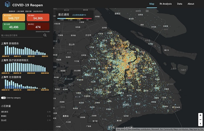Click the 点击颜色隐藏POI link
The image size is (204, 131).
click(79, 15)
